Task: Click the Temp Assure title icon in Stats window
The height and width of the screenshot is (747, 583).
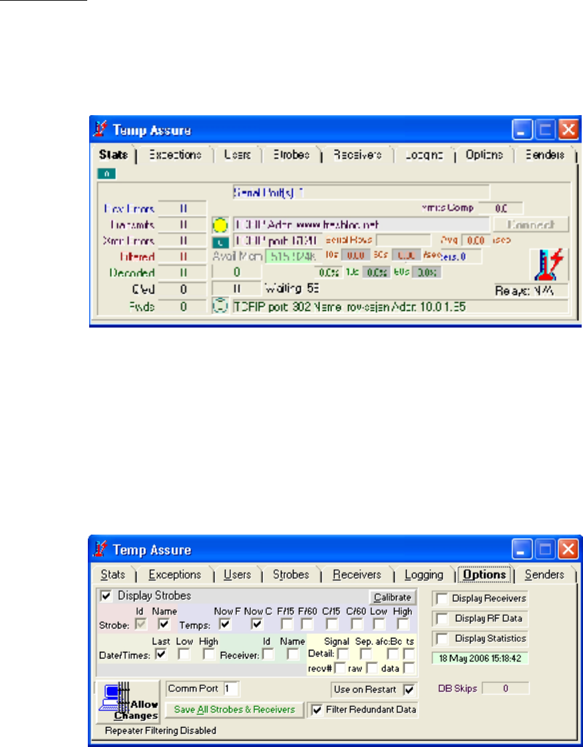Action: point(100,130)
